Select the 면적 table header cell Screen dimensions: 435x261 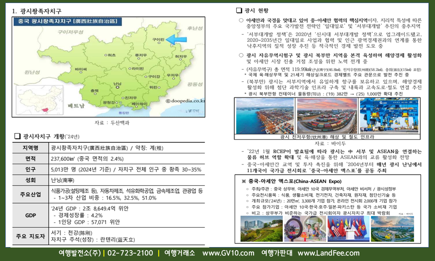[x=30, y=159]
